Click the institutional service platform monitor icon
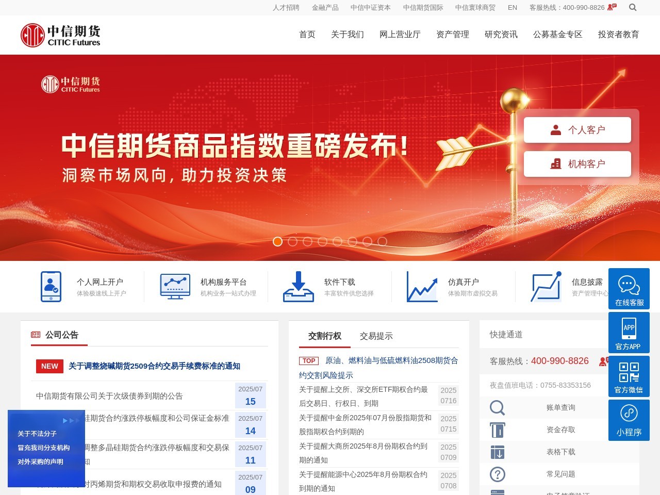 175,287
